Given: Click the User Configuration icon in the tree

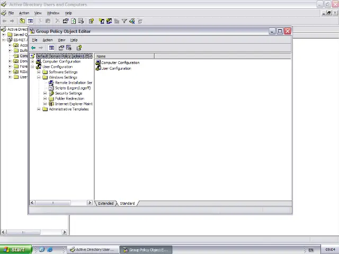Looking at the screenshot, I should tap(39, 67).
